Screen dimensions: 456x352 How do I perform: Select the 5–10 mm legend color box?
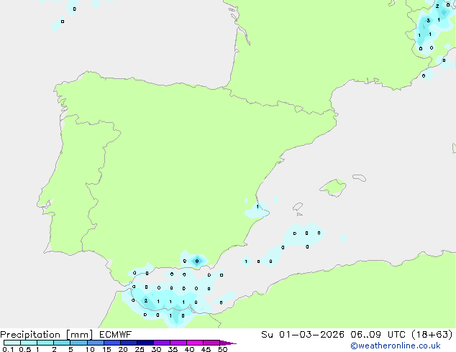point(78,343)
